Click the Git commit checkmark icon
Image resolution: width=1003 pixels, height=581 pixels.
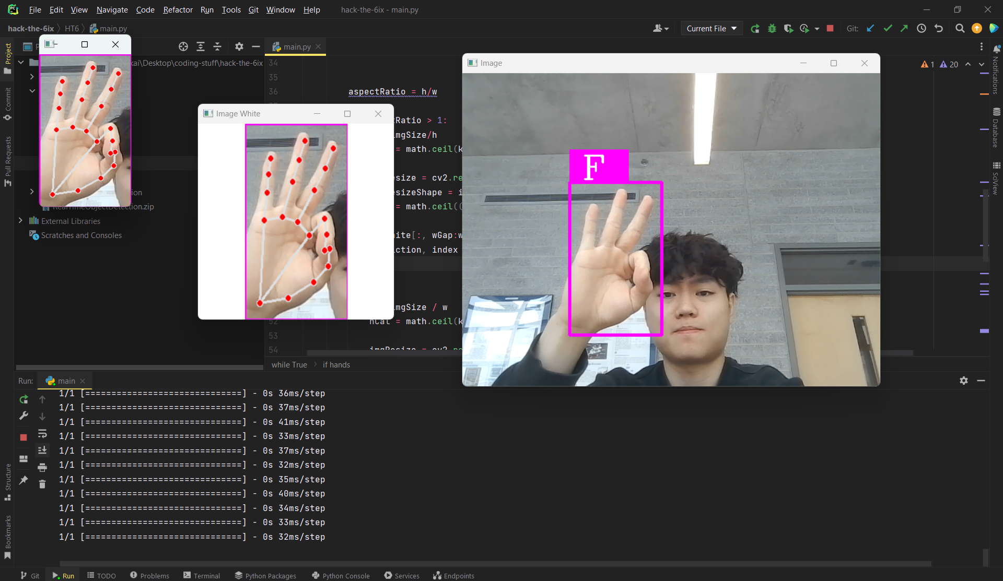[888, 29]
